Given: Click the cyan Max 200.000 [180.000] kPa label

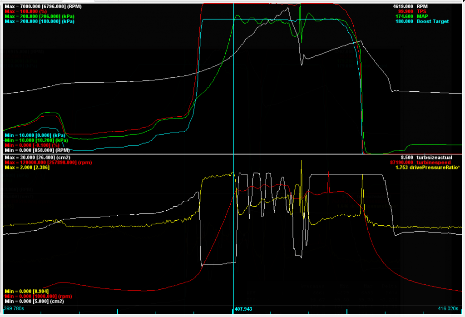Looking at the screenshot, I should tap(40, 21).
